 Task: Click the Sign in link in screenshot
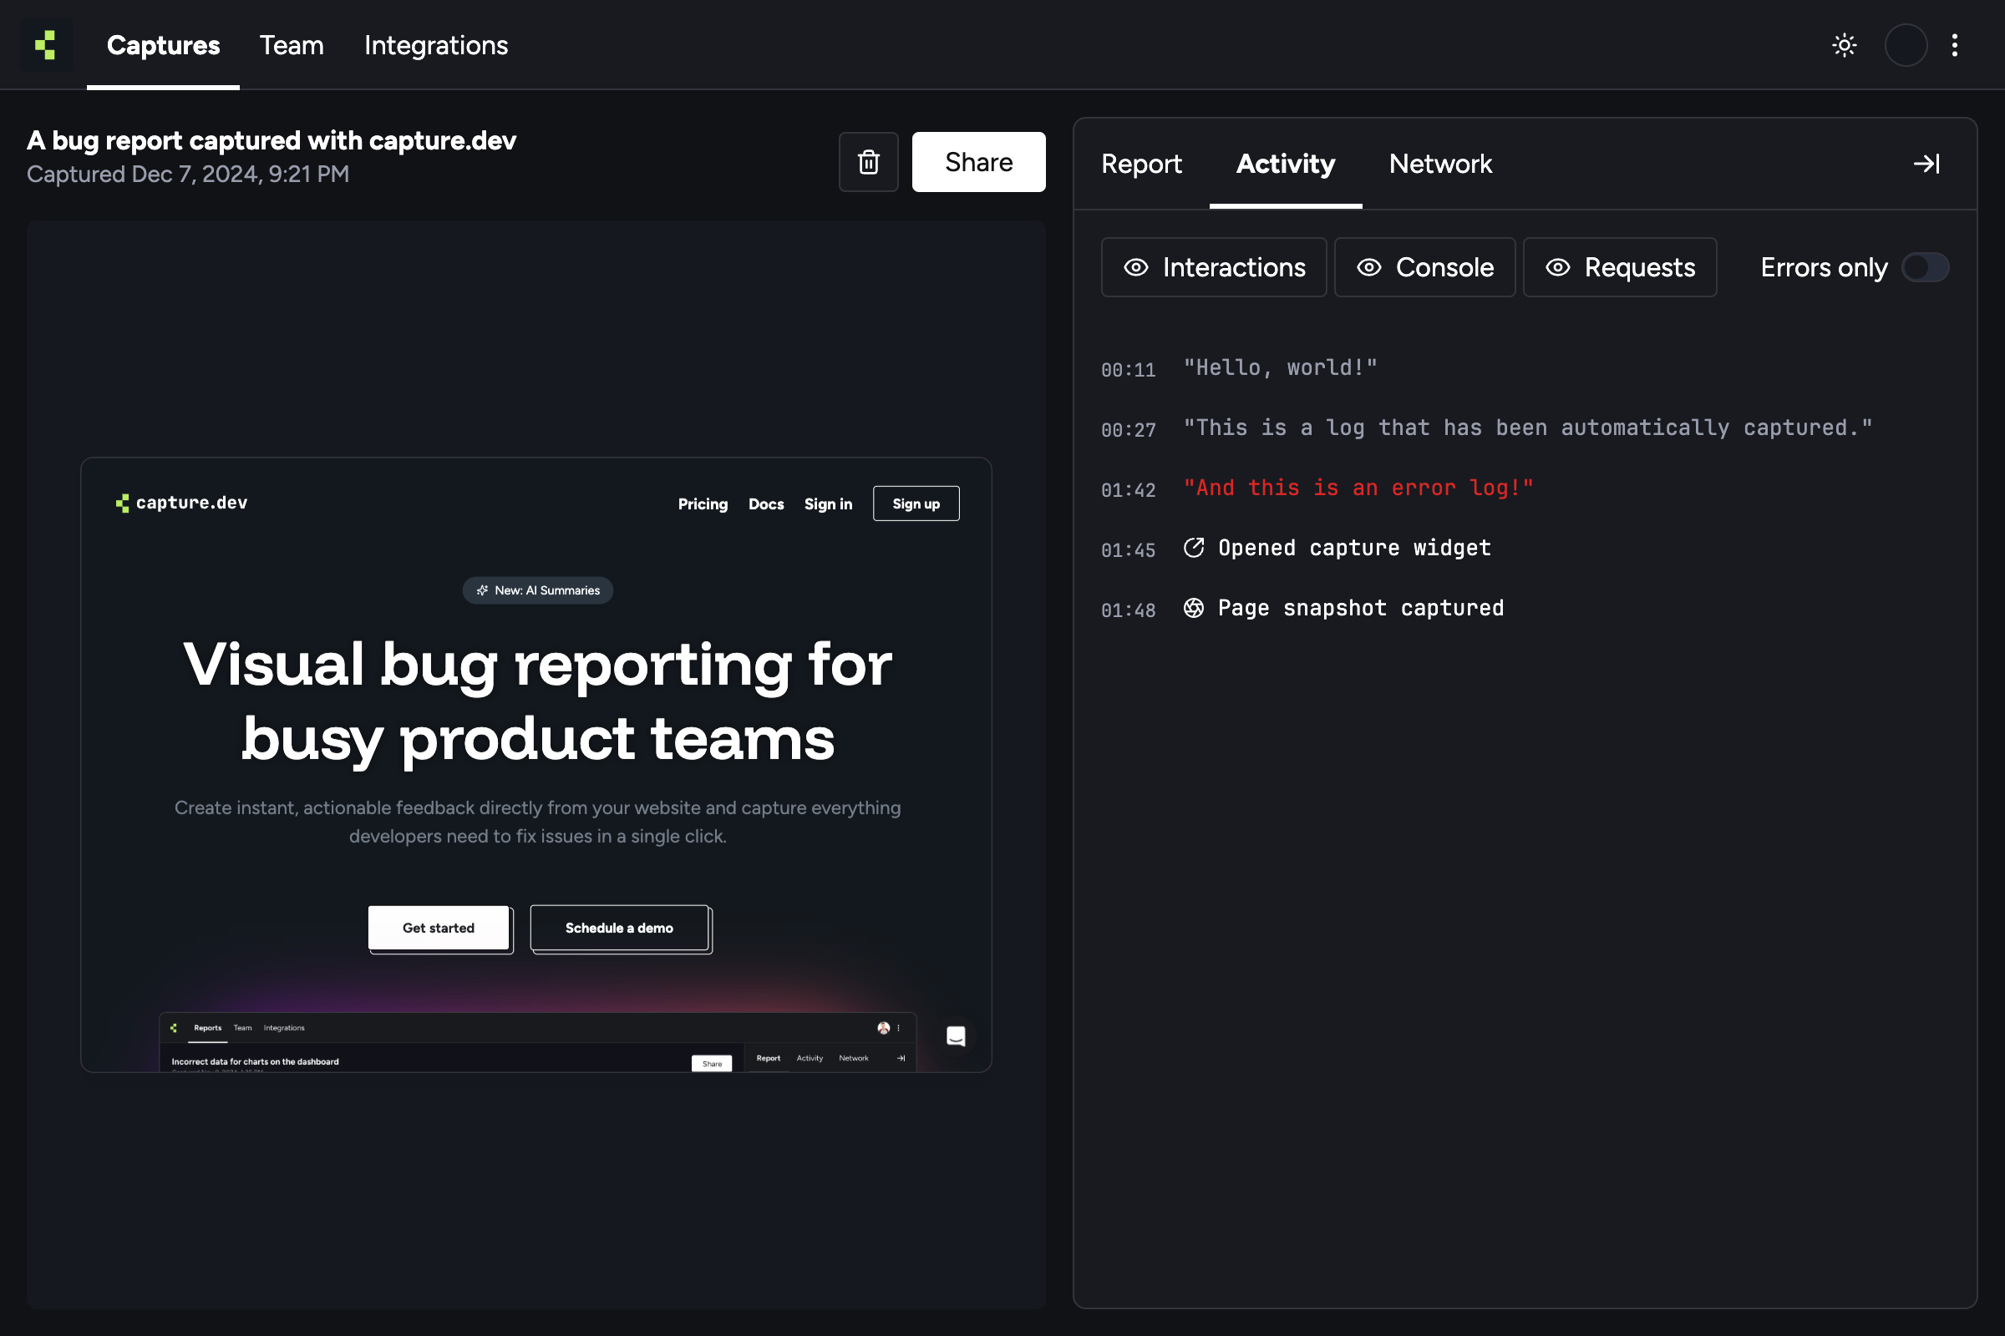click(x=828, y=504)
